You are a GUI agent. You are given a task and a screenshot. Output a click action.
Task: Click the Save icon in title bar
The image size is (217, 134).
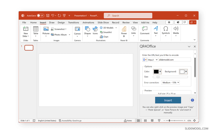[x=48, y=16]
